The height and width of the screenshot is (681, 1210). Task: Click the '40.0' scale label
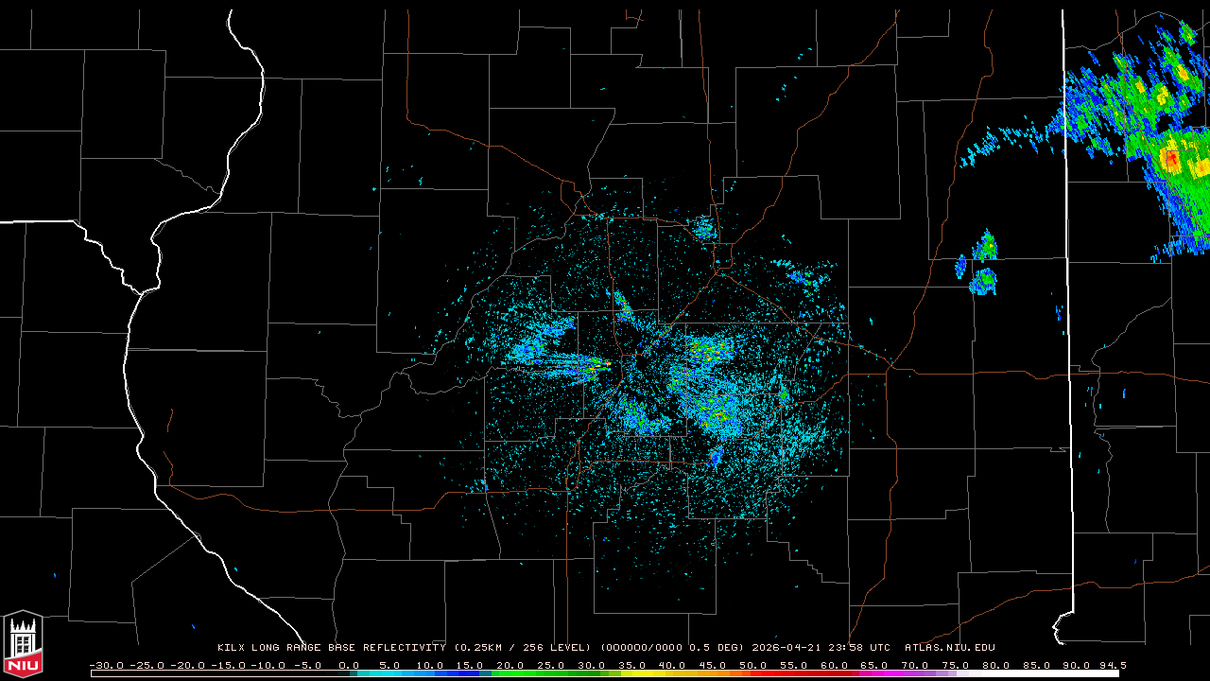tap(673, 665)
